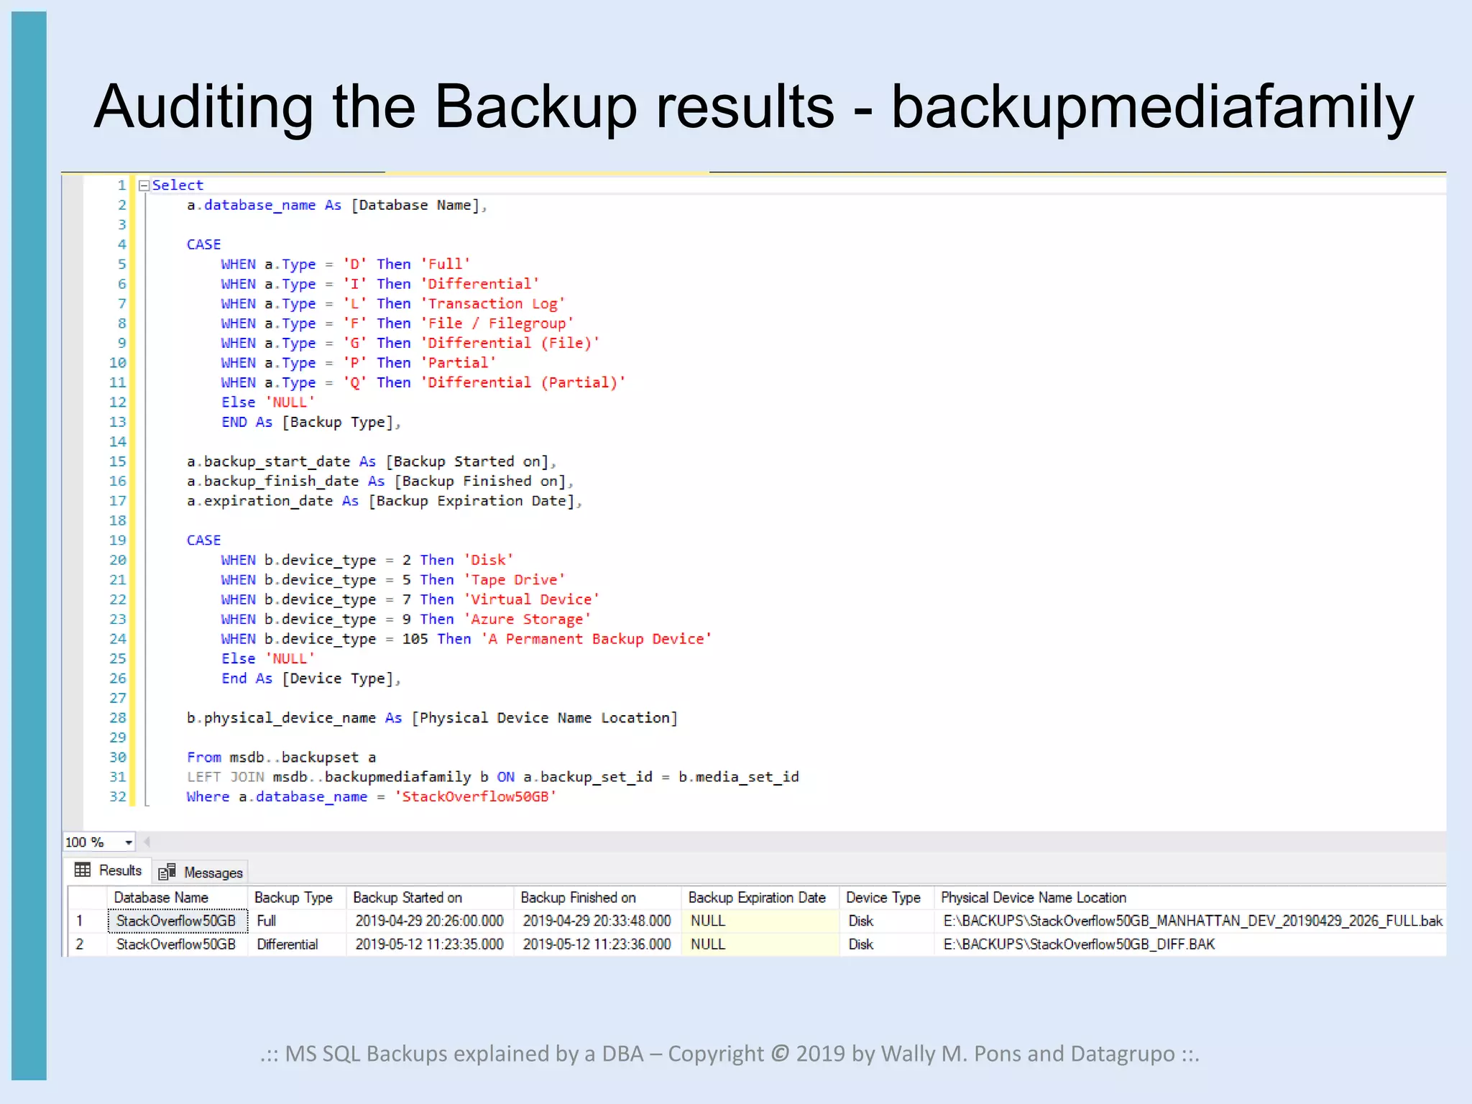Click 'Azure Storage' string literal
This screenshot has height=1104, width=1472.
(527, 620)
